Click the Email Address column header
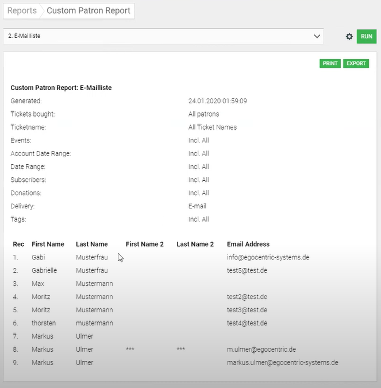The height and width of the screenshot is (388, 381). (x=248, y=244)
